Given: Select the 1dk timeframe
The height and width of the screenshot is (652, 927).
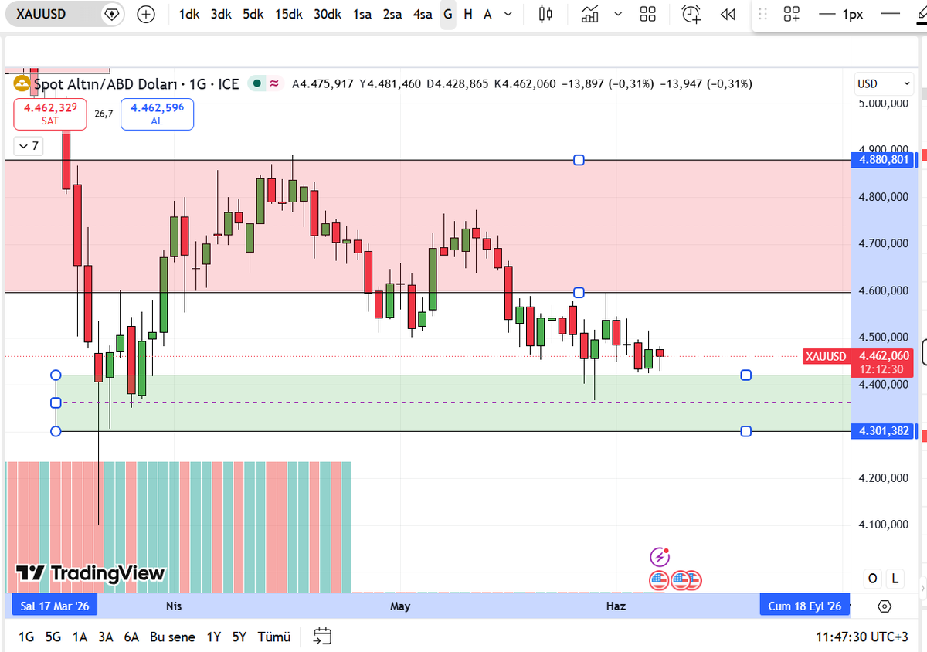Looking at the screenshot, I should click(188, 14).
